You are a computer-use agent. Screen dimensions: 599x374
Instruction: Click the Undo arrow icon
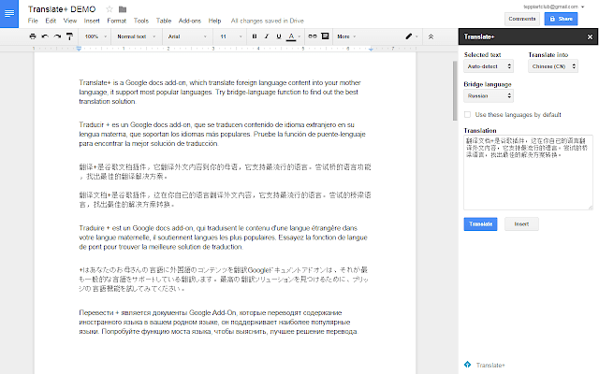click(46, 36)
